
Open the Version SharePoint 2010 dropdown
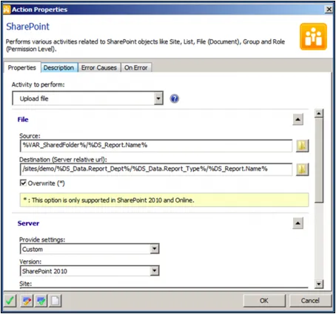[x=155, y=271]
